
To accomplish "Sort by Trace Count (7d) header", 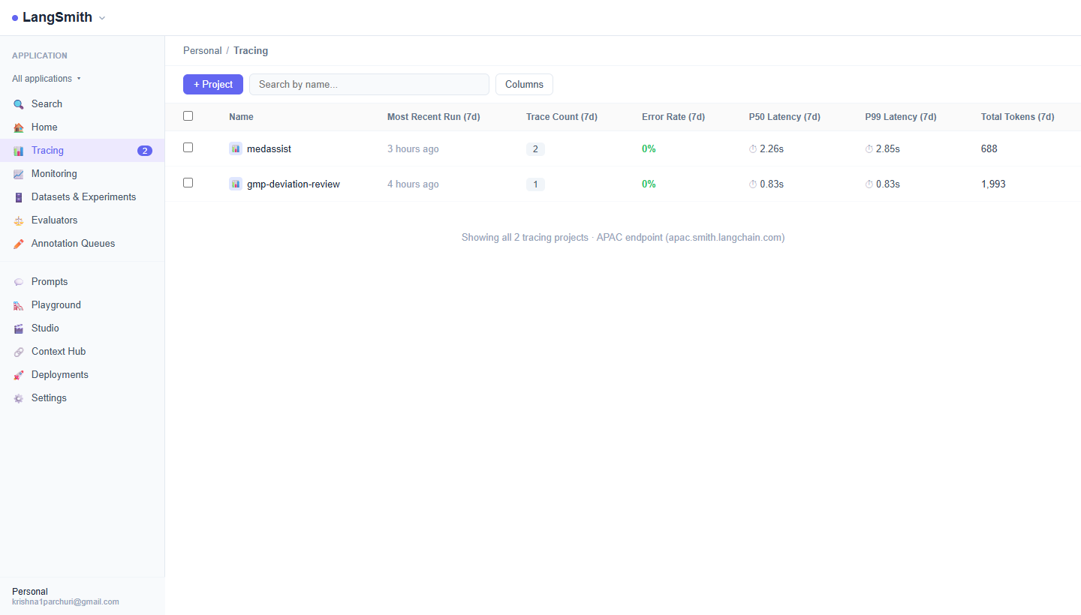I will (562, 117).
